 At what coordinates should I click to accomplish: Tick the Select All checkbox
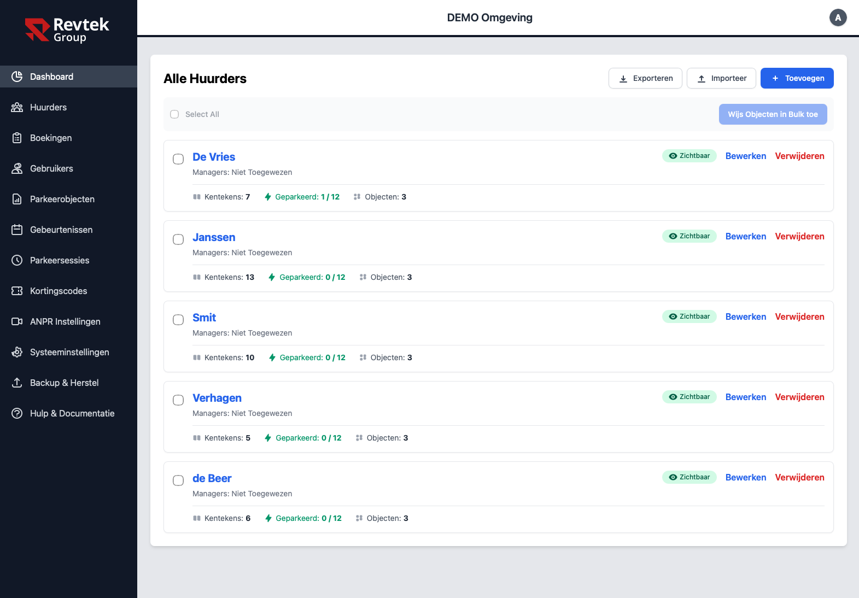174,114
